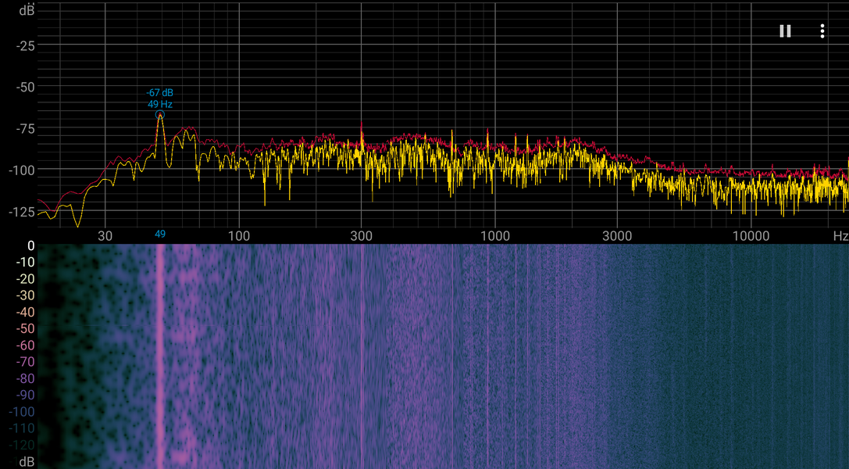The image size is (849, 469).
Task: Click the '3000' frequency axis label
Action: pyautogui.click(x=617, y=235)
